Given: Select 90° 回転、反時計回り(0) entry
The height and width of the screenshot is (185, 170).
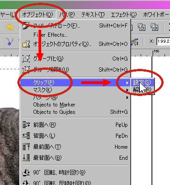Looking at the screenshot, I should [75, 183].
